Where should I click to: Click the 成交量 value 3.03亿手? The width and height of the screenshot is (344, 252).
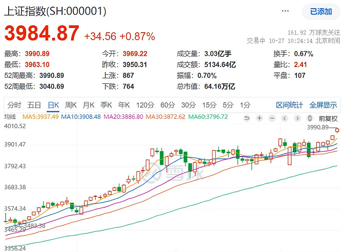pyautogui.click(x=218, y=54)
